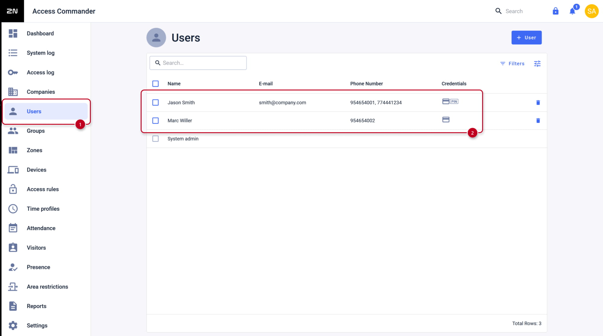Click the top bar search magnifier icon
This screenshot has width=603, height=336.
coord(498,11)
